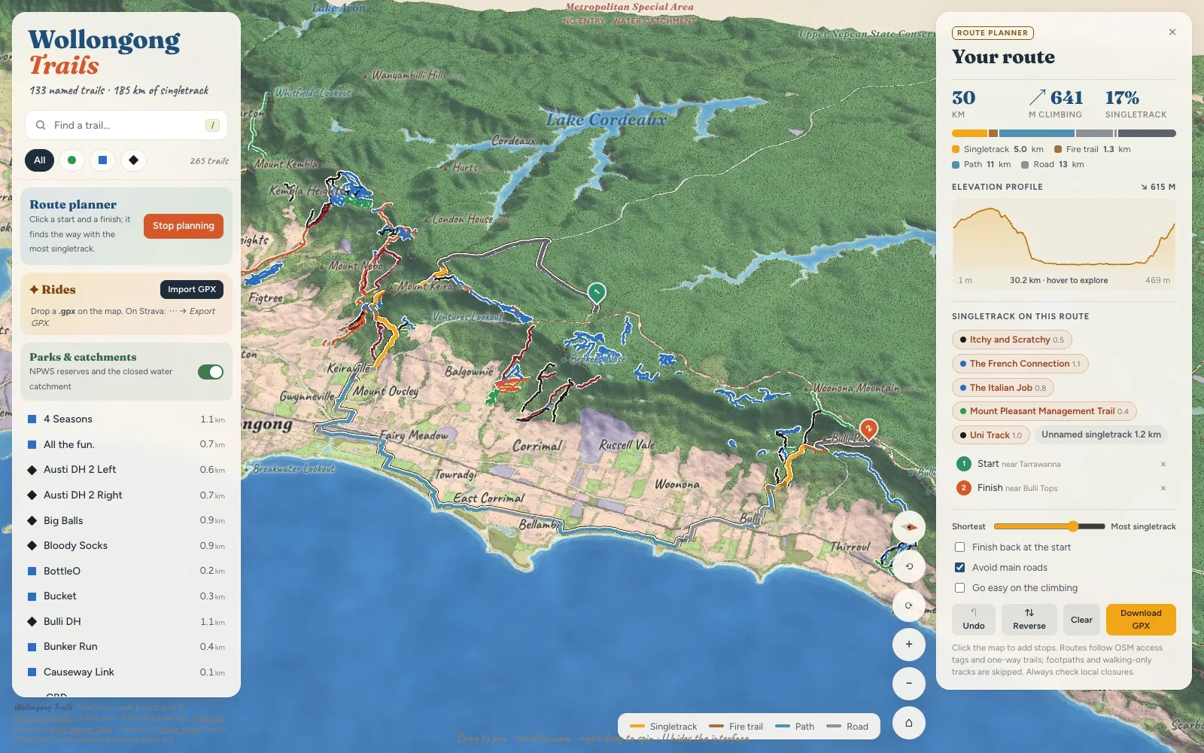The width and height of the screenshot is (1204, 753).
Task: Click the search magnifier icon
Action: 41,125
